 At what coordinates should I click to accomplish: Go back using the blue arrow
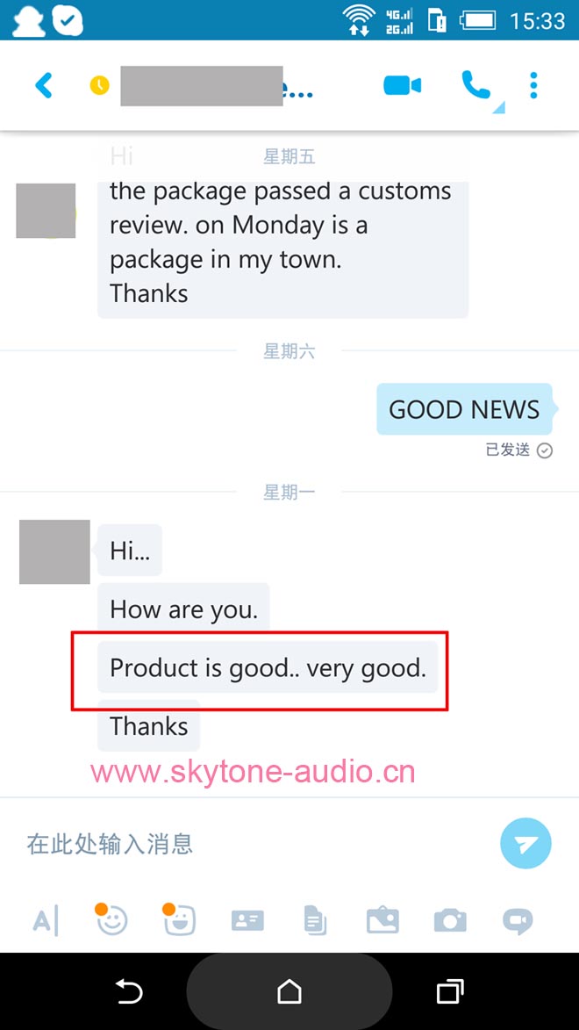coord(43,85)
